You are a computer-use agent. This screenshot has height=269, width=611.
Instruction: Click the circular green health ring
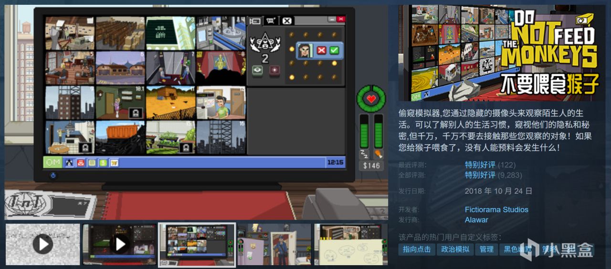pyautogui.click(x=371, y=99)
